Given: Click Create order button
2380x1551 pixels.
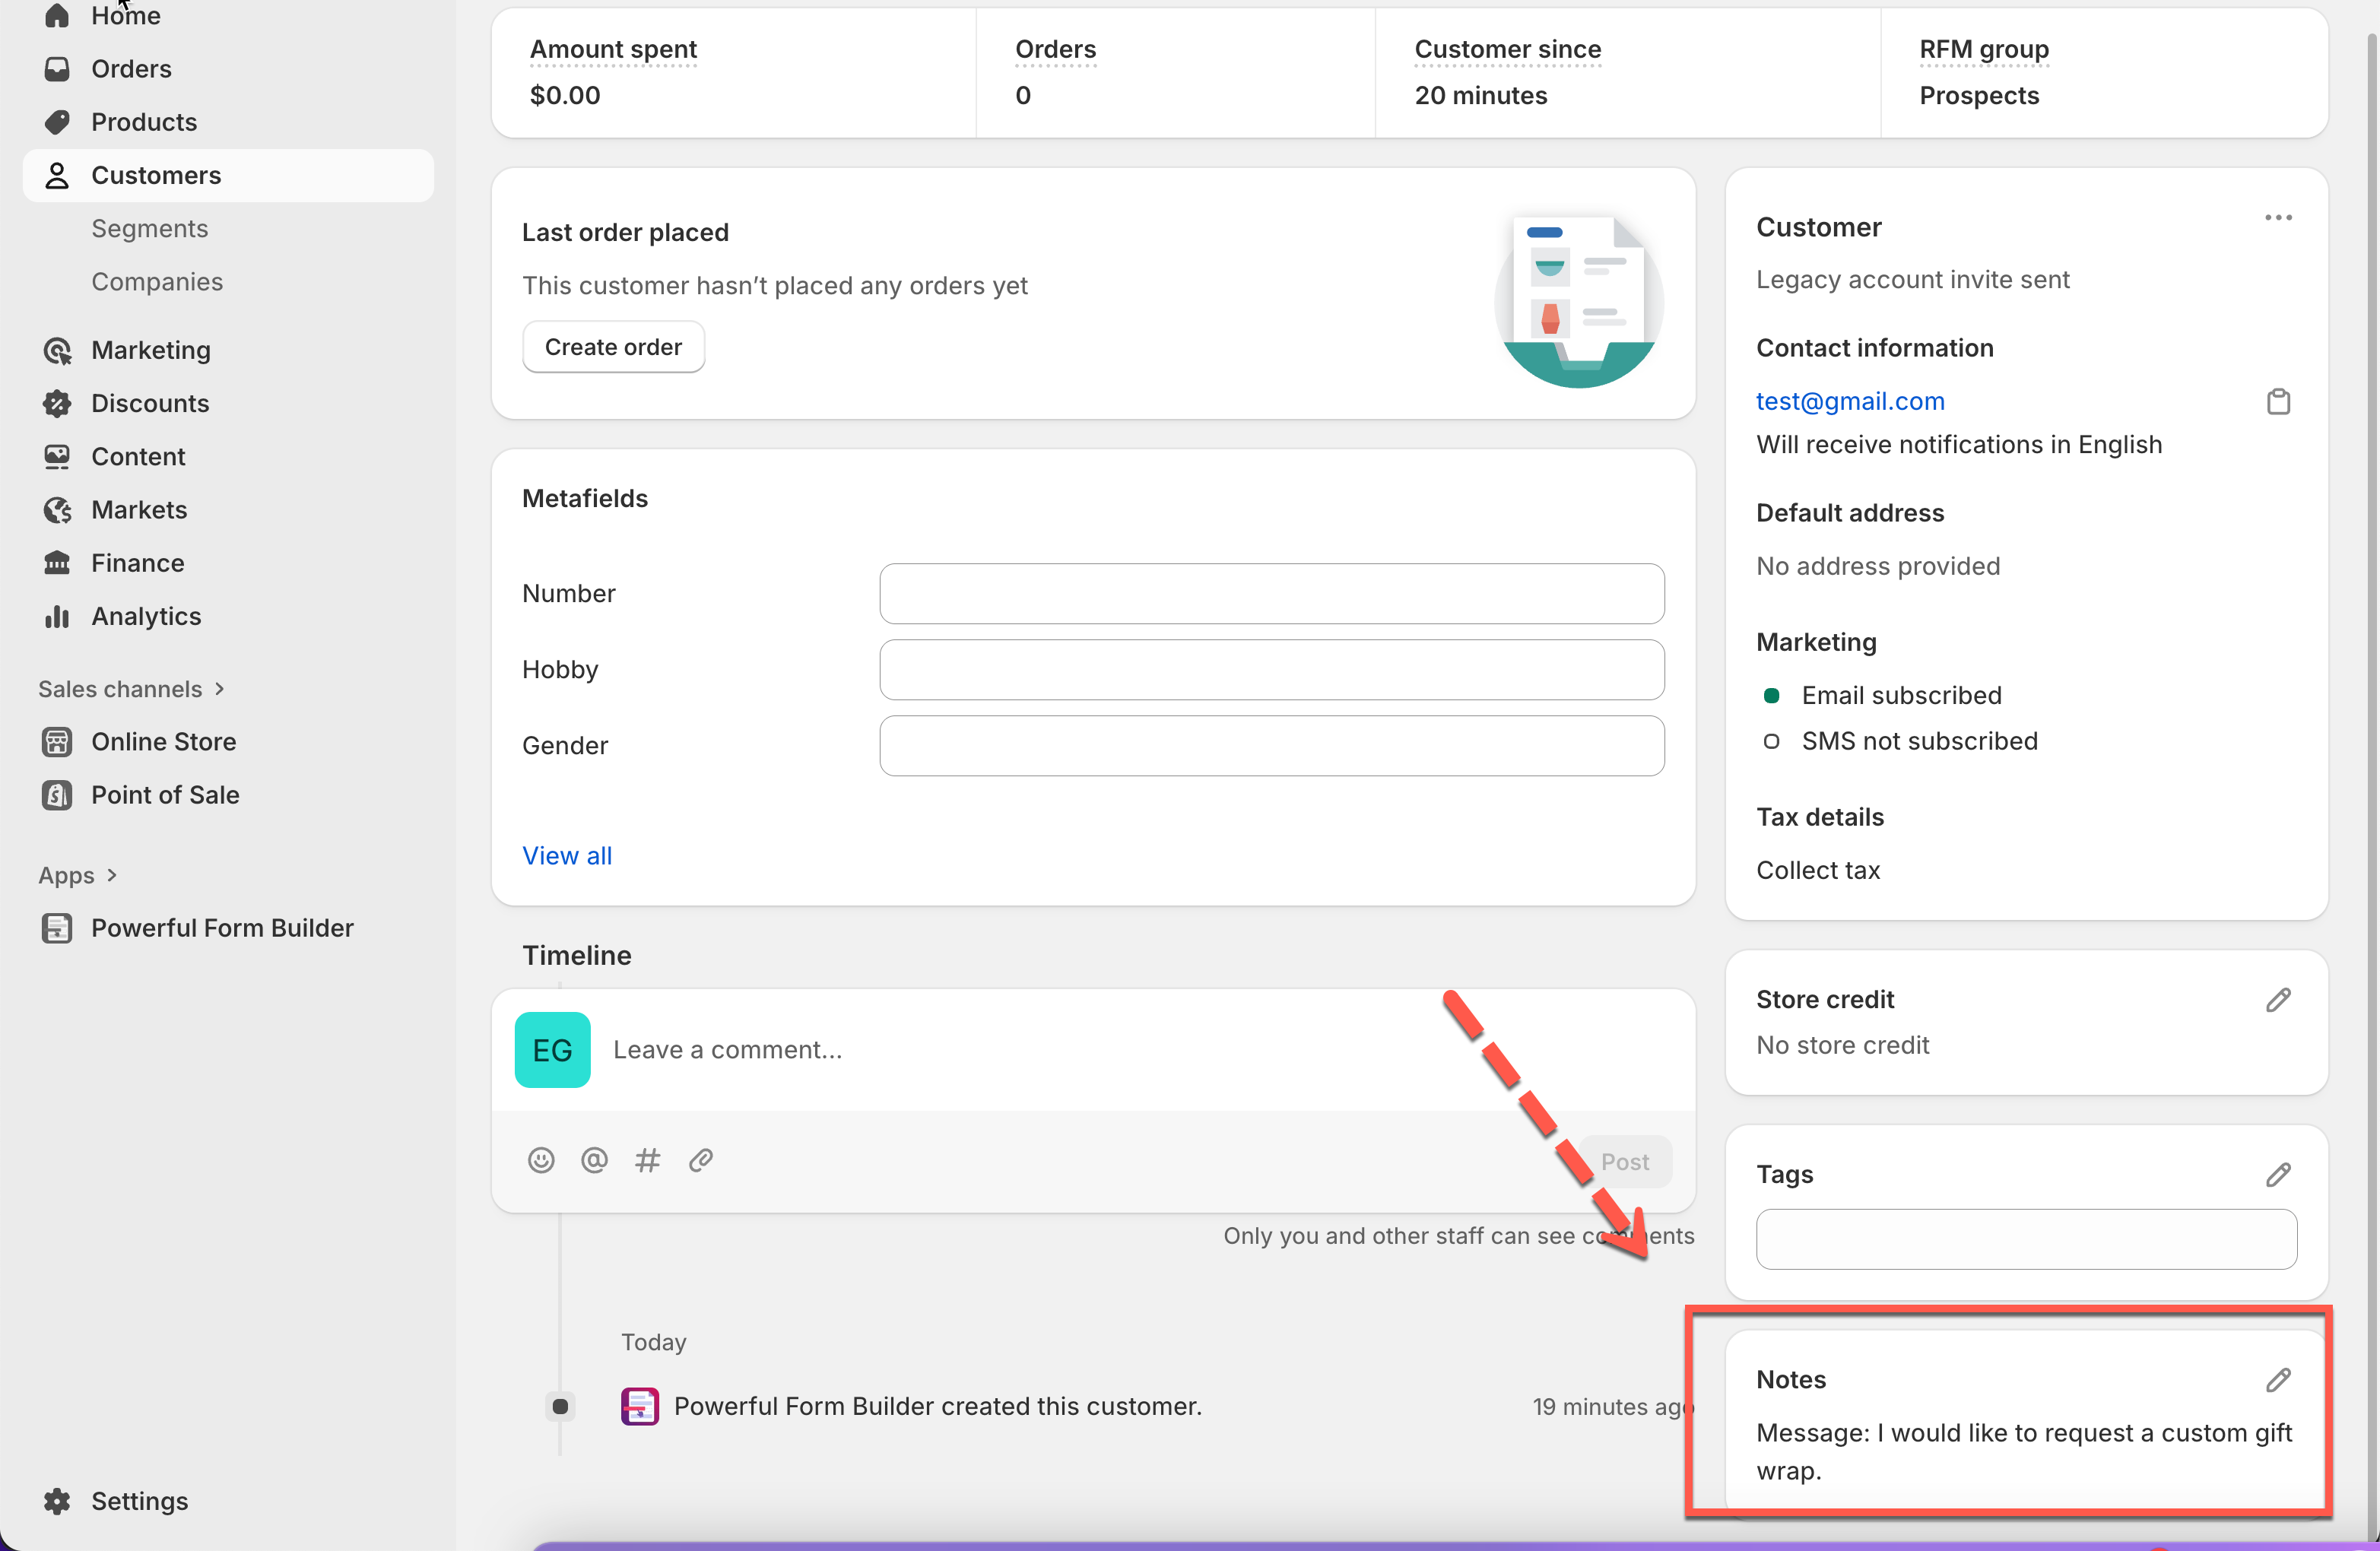Looking at the screenshot, I should (613, 347).
